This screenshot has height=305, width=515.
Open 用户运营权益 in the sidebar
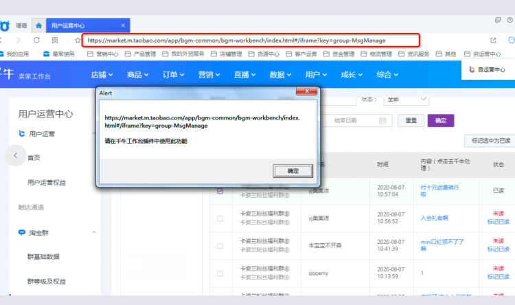pyautogui.click(x=47, y=183)
